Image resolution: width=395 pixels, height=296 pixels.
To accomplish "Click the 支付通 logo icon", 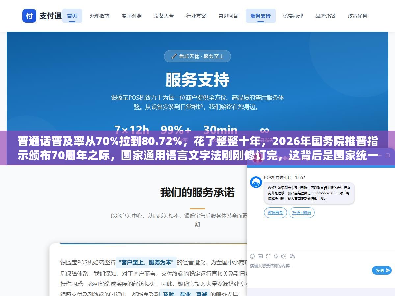I will coord(29,16).
